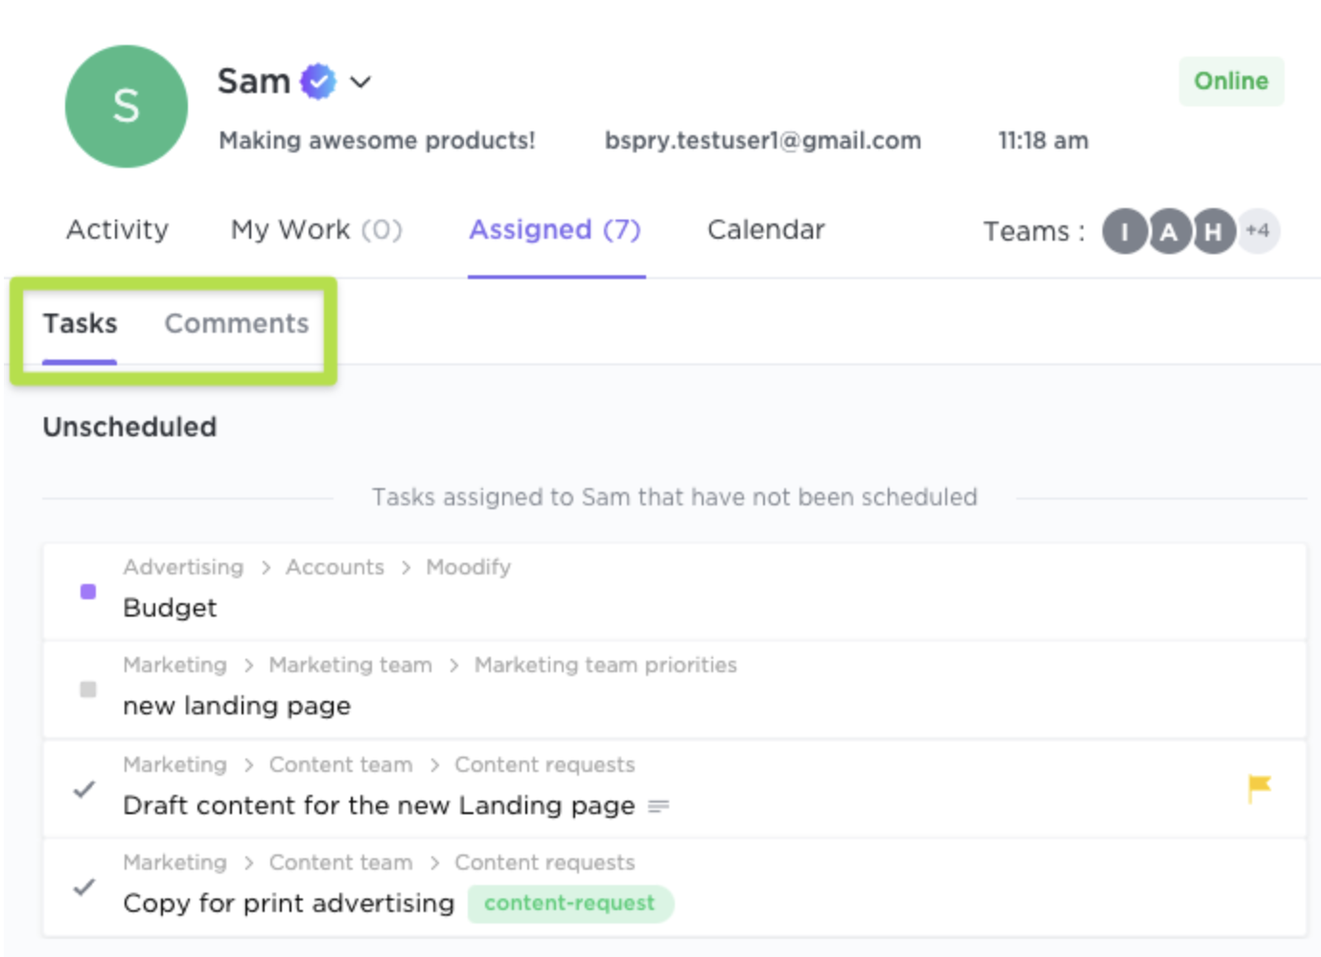This screenshot has width=1321, height=957.
Task: Expand the +4 more teams badge
Action: point(1258,230)
